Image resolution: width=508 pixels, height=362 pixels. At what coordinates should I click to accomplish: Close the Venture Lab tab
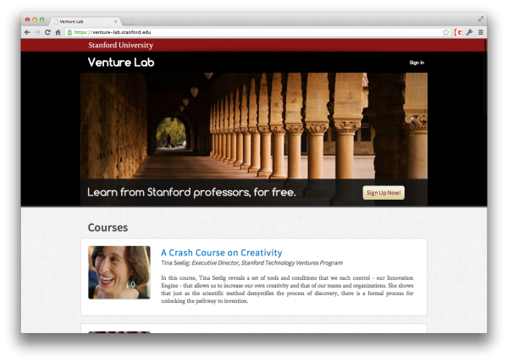click(116, 21)
